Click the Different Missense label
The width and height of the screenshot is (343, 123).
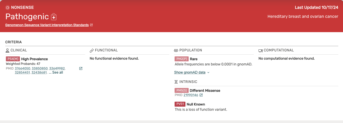(x=205, y=91)
